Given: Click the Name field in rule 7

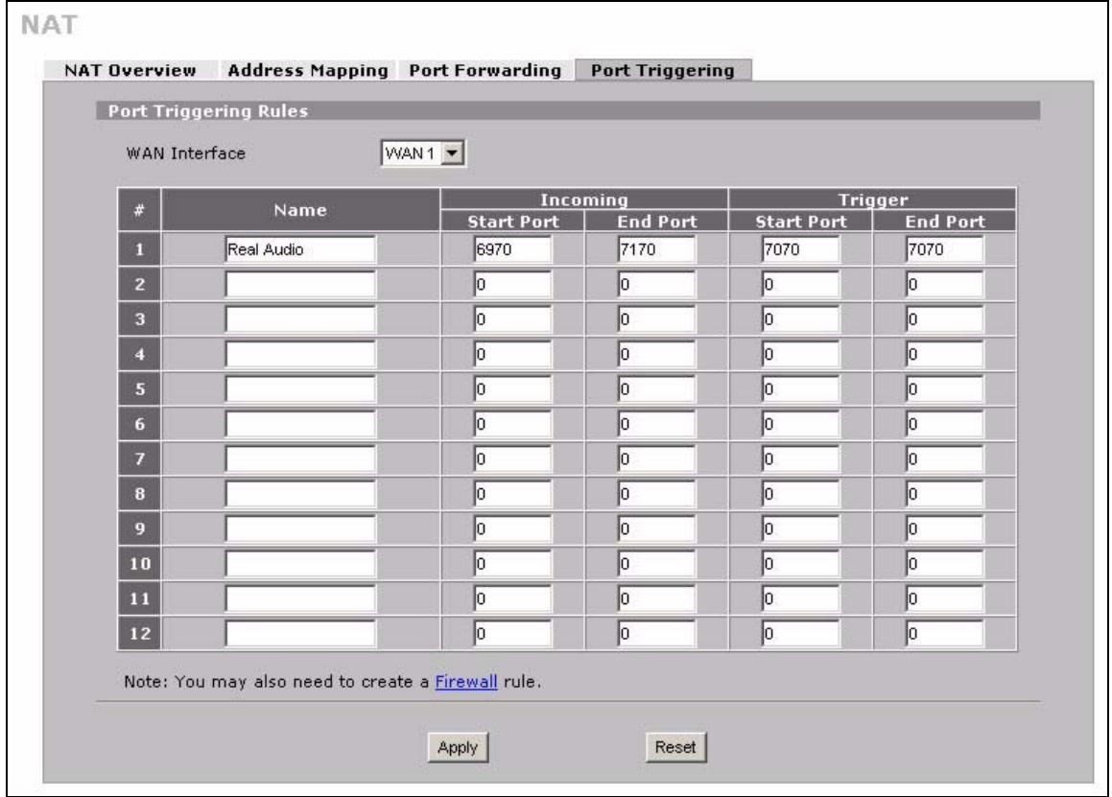Looking at the screenshot, I should [300, 458].
